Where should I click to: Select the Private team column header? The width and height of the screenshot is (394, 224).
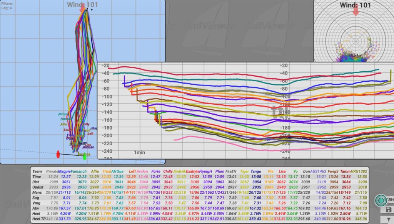(52, 171)
